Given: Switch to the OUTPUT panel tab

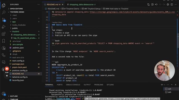Looking at the screenshot, I should coord(87,85).
